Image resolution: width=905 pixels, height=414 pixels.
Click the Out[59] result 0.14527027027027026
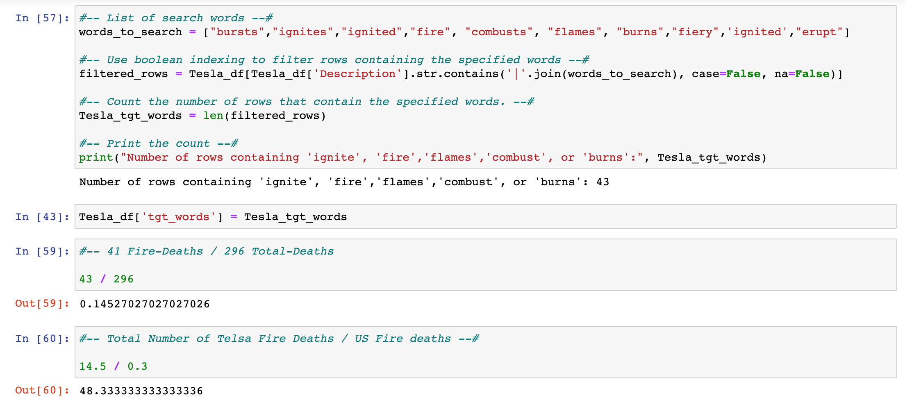coord(144,304)
